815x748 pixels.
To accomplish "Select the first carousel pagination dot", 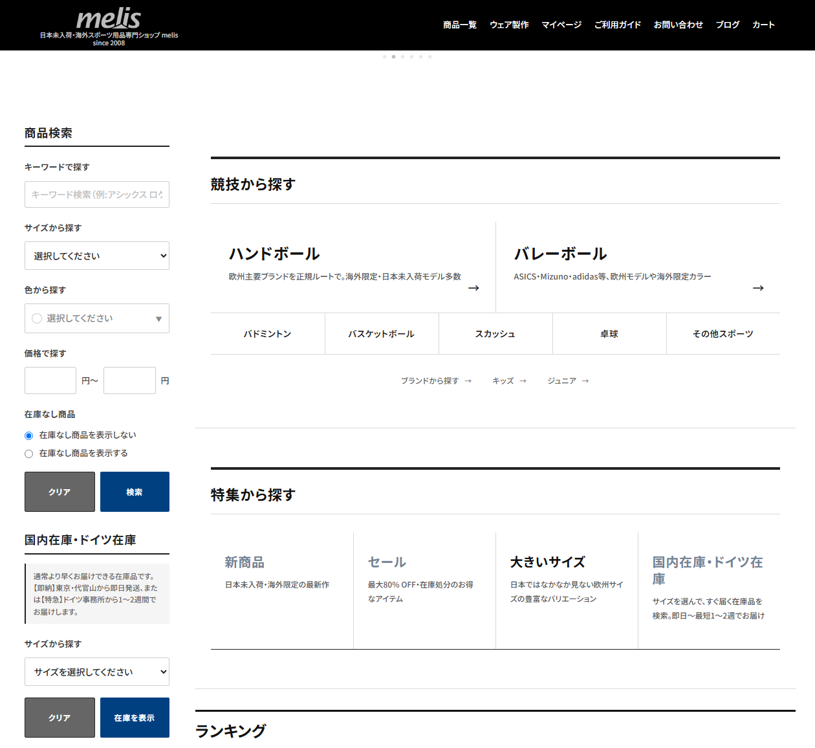I will point(384,57).
